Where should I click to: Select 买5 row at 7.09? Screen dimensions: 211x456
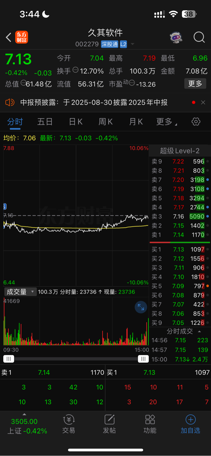tap(180, 286)
